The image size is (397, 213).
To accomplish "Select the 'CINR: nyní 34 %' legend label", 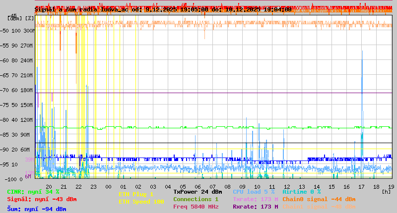I will click(33, 192).
